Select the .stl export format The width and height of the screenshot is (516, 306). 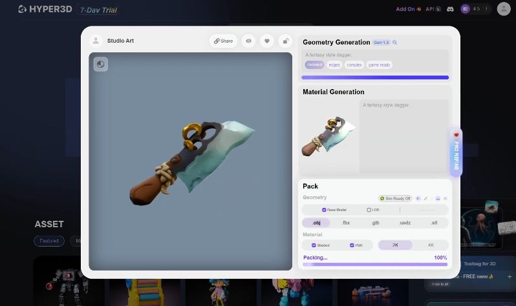pyautogui.click(x=434, y=223)
